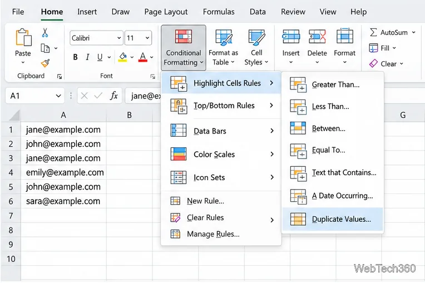
Task: Switch to the Insert tab
Action: [x=87, y=12]
